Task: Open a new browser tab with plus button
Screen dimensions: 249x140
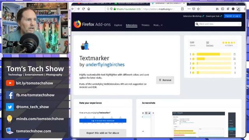Action: point(189,3)
